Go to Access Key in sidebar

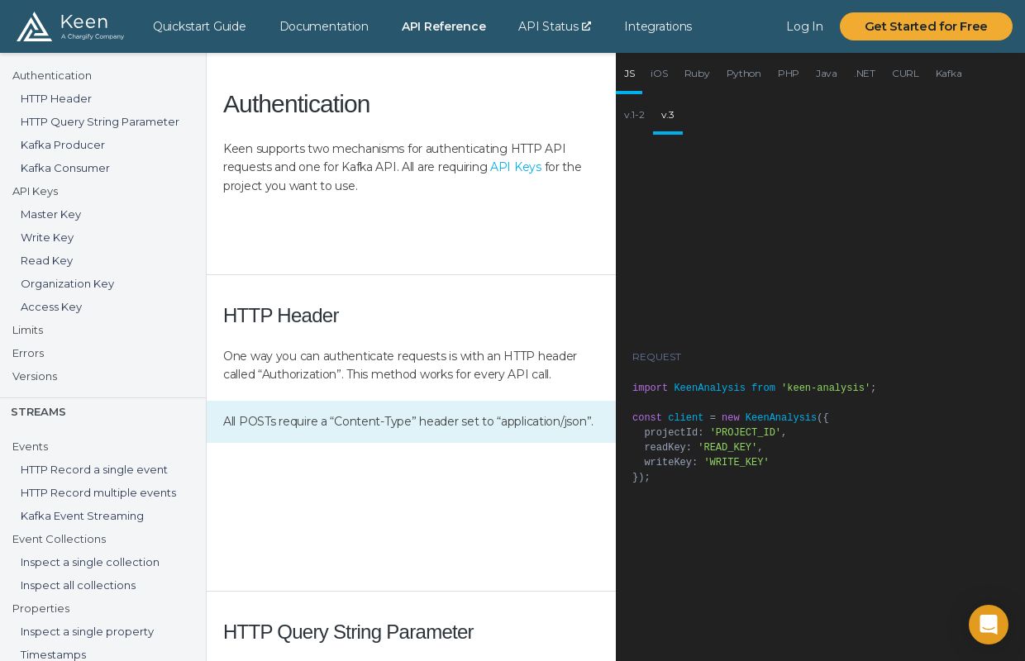pyautogui.click(x=51, y=307)
